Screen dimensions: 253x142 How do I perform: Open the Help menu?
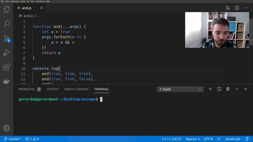(47, 2)
